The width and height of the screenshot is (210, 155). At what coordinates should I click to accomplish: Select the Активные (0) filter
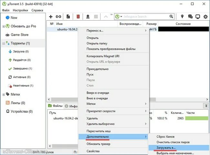(x=22, y=77)
